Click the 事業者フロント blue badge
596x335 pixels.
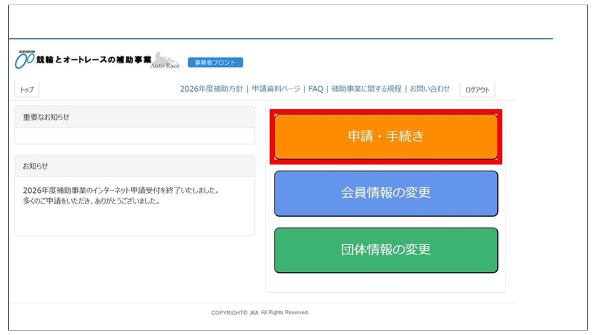215,62
